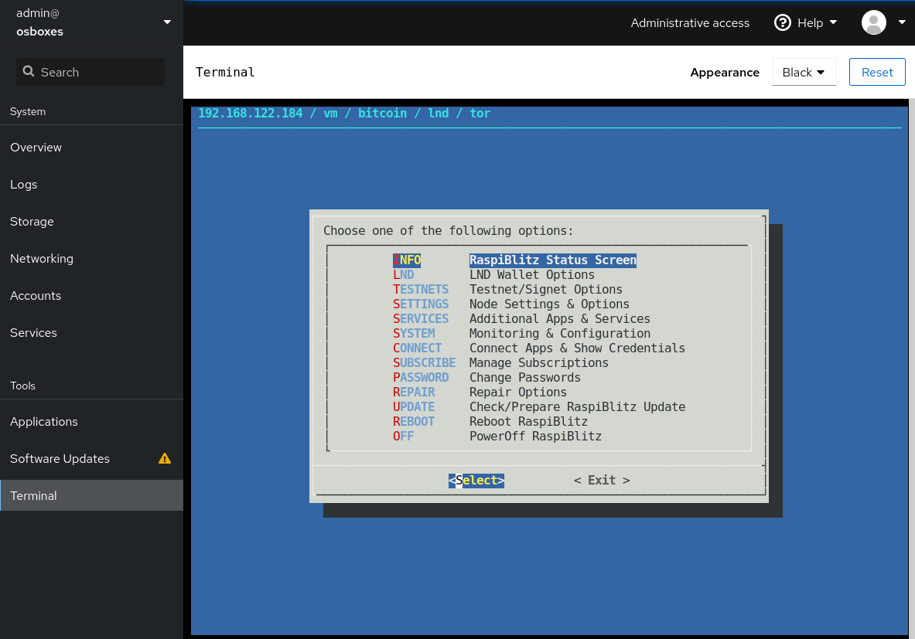915x639 pixels.
Task: Focus the sidebar Search field
Action: [x=90, y=72]
